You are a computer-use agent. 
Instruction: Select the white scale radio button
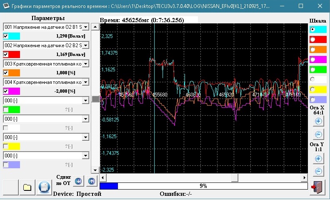[x=313, y=79]
